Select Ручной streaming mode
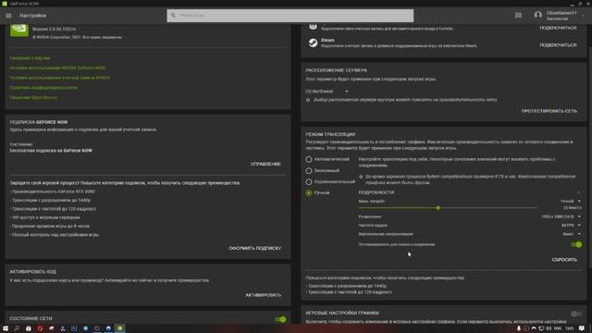The height and width of the screenshot is (333, 592). (x=308, y=193)
